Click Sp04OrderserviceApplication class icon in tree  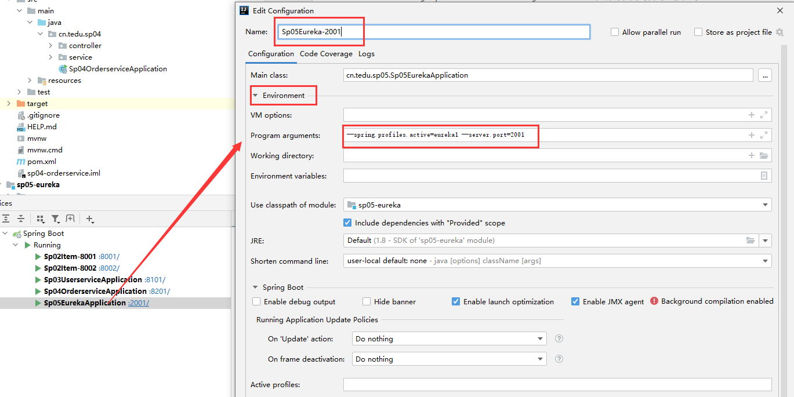[x=63, y=68]
